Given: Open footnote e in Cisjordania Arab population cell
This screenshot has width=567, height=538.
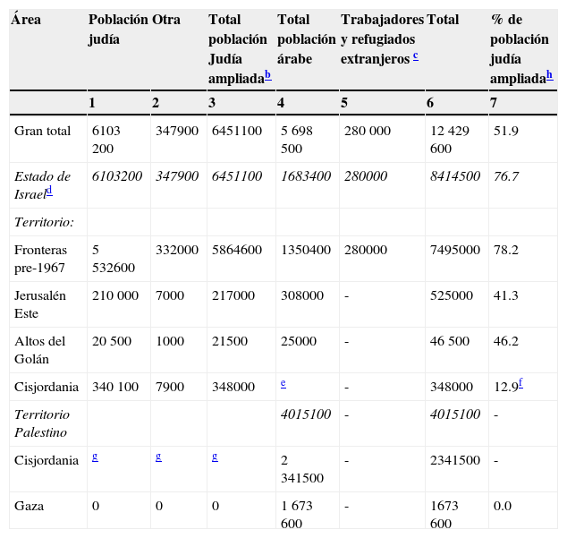Looking at the screenshot, I should [283, 382].
